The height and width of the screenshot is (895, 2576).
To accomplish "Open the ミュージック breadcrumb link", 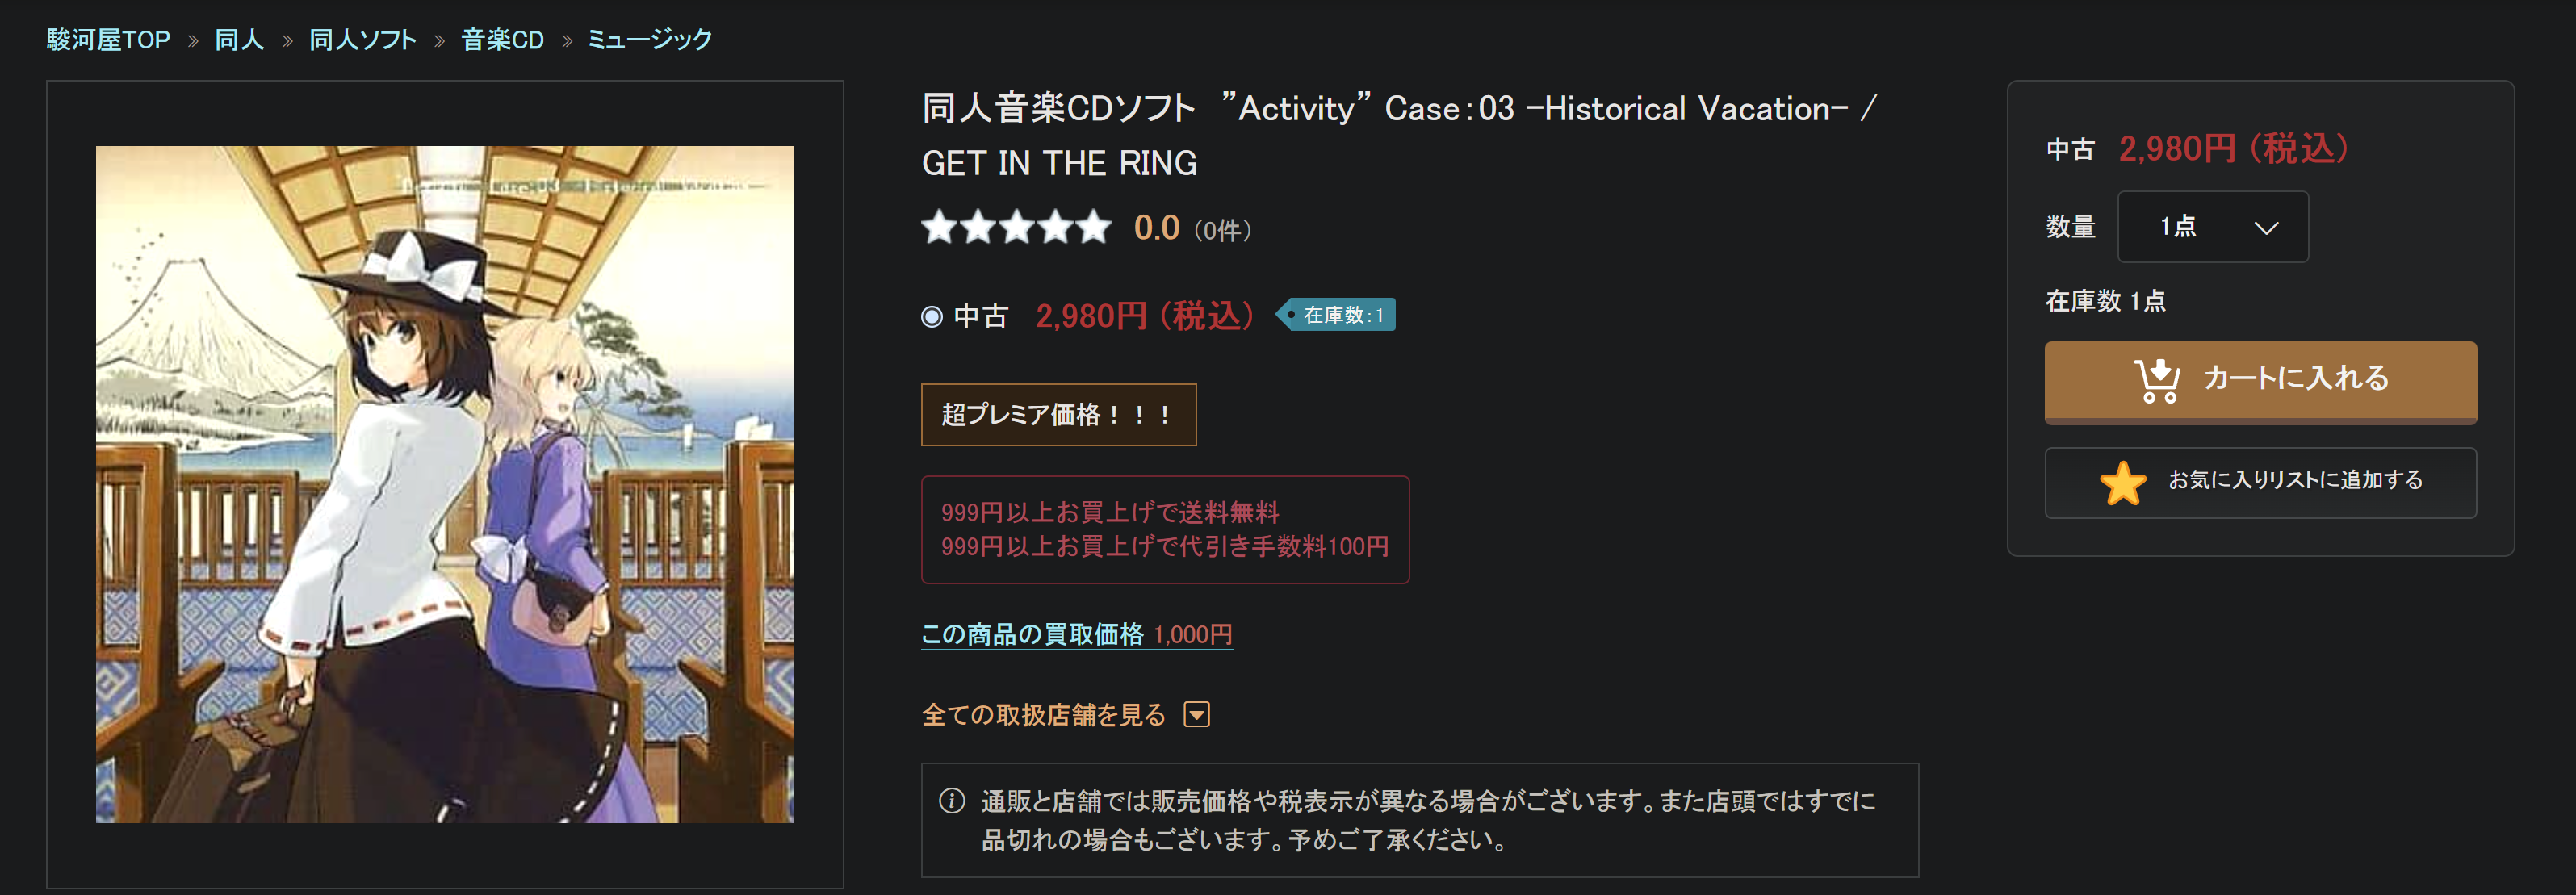I will click(649, 40).
